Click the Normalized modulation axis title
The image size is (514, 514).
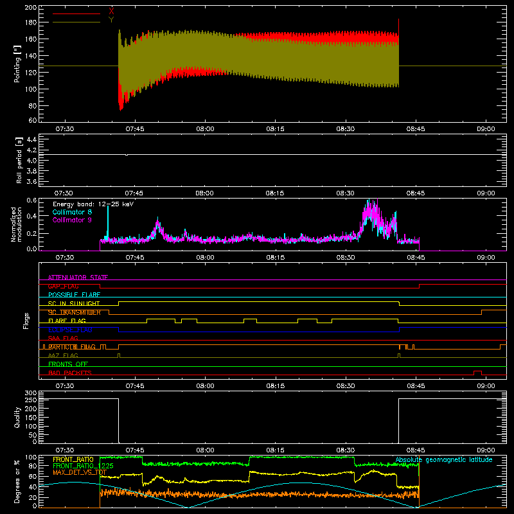tap(16, 224)
